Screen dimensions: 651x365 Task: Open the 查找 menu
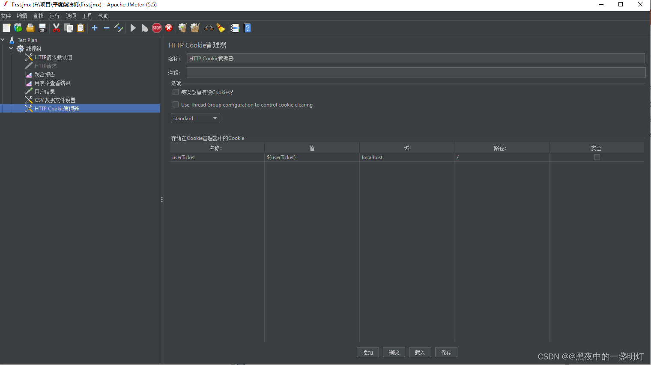coord(39,16)
